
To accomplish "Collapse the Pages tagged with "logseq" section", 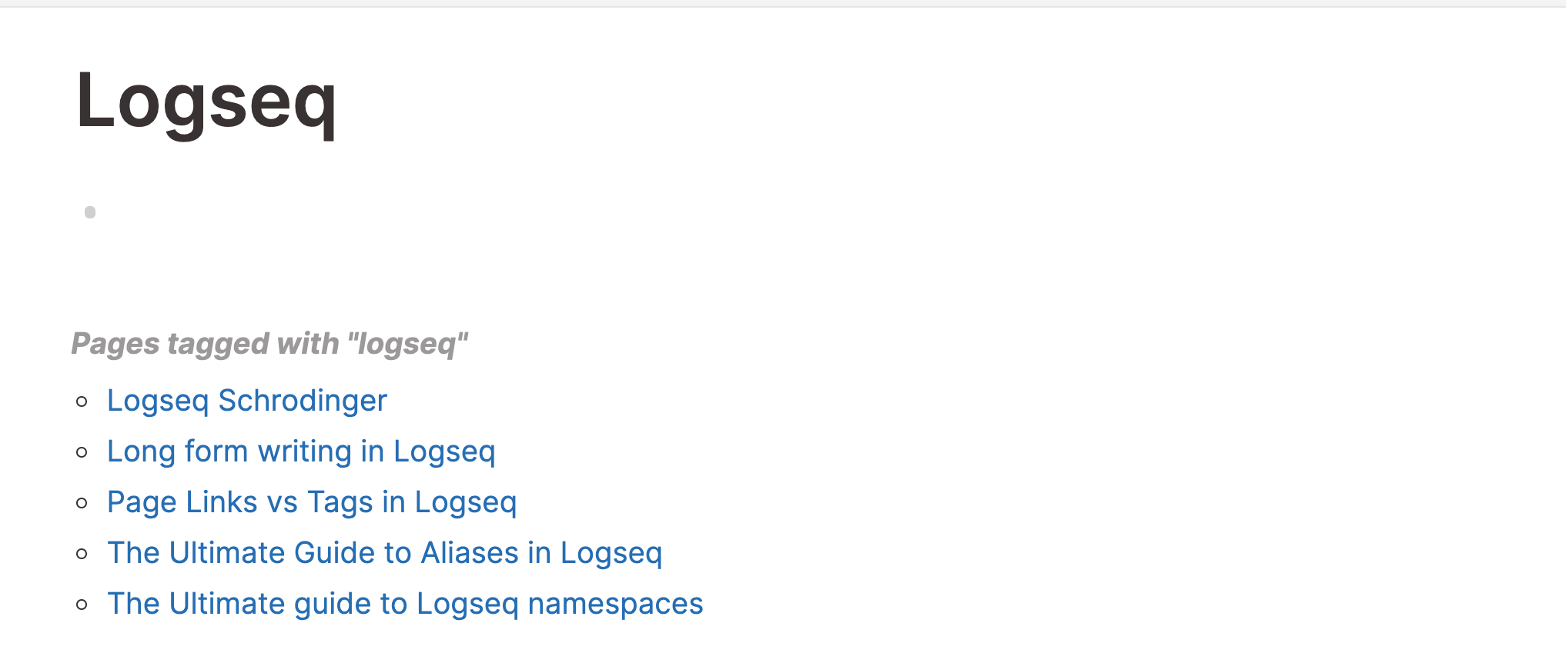I will (x=269, y=344).
